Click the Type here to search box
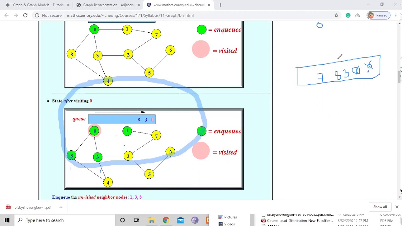402x226 pixels. 65,220
